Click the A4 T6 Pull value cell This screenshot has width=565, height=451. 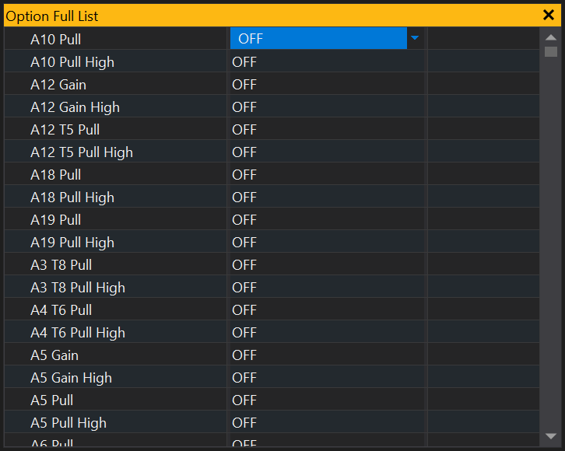point(244,310)
